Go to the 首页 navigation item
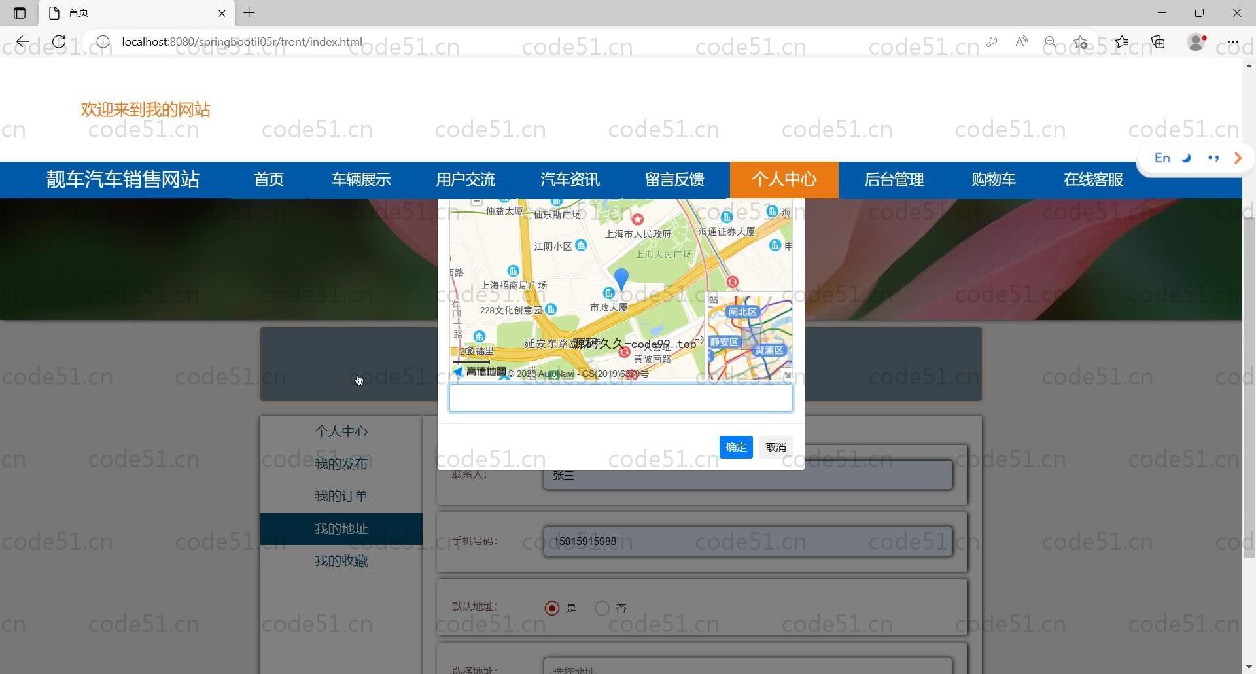Viewport: 1256px width, 674px height. point(269,180)
